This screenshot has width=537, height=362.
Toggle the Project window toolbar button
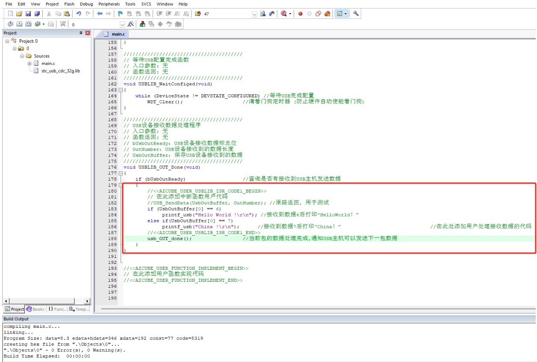point(340,14)
